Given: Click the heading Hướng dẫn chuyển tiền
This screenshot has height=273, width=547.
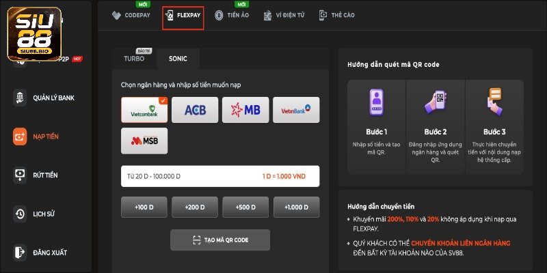Looking at the screenshot, I should (381, 207).
